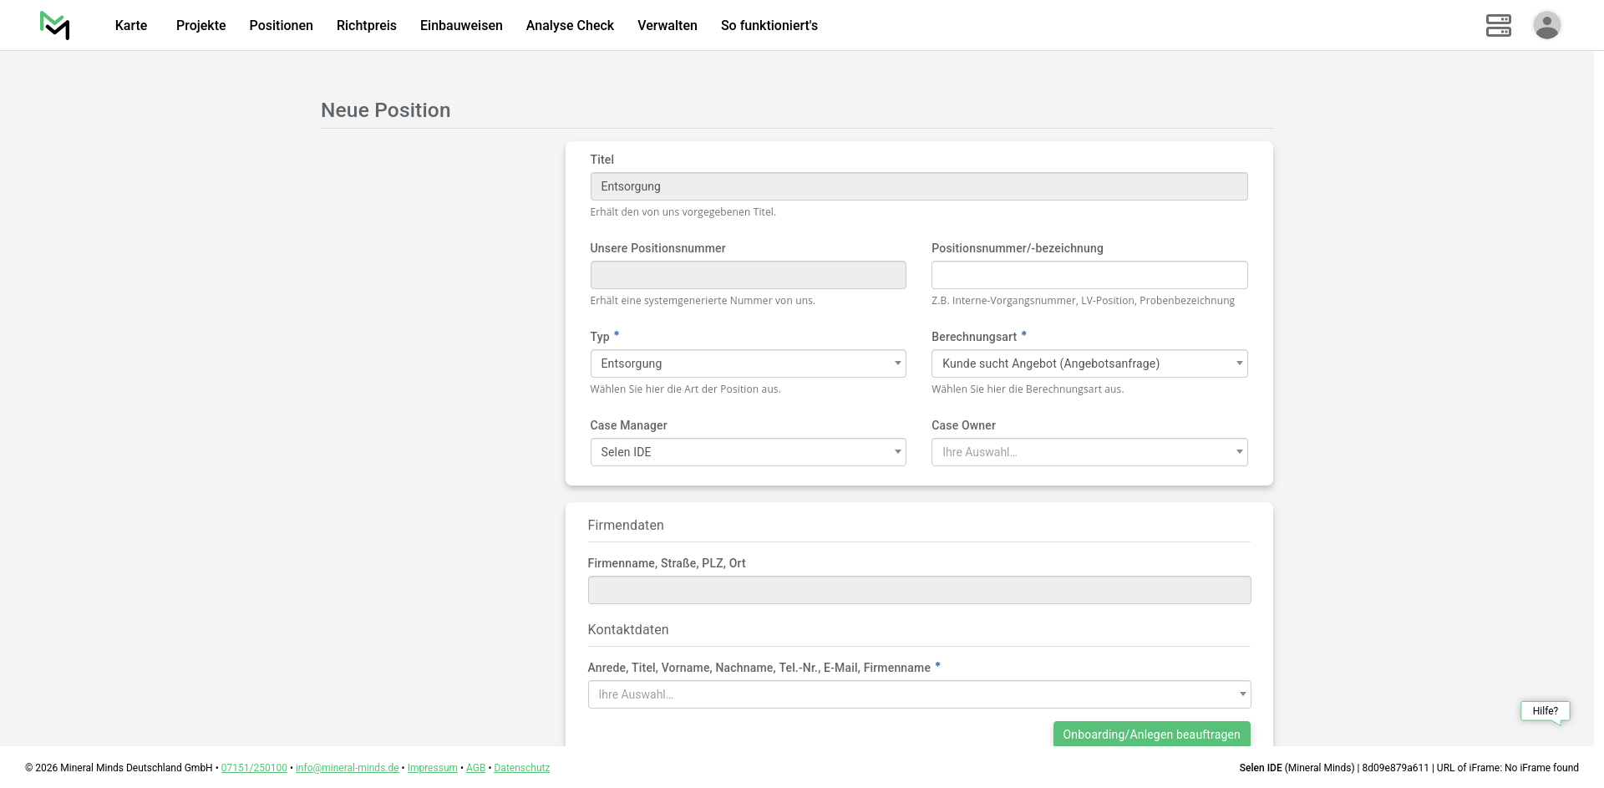The height and width of the screenshot is (788, 1604).
Task: Click the info@mineral-minds.de email link
Action: [x=347, y=768]
